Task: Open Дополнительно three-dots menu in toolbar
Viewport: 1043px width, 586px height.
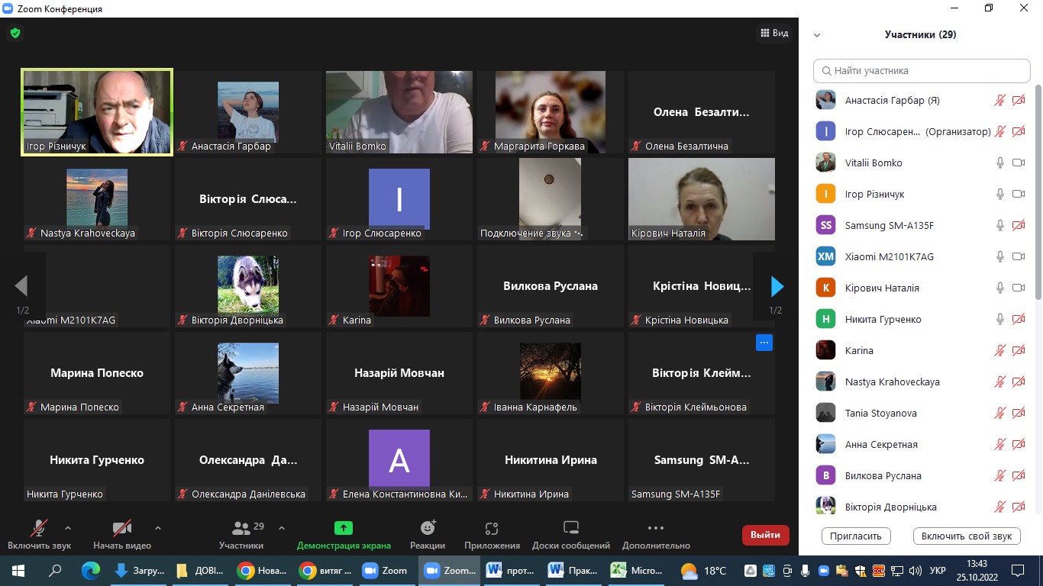Action: click(655, 528)
